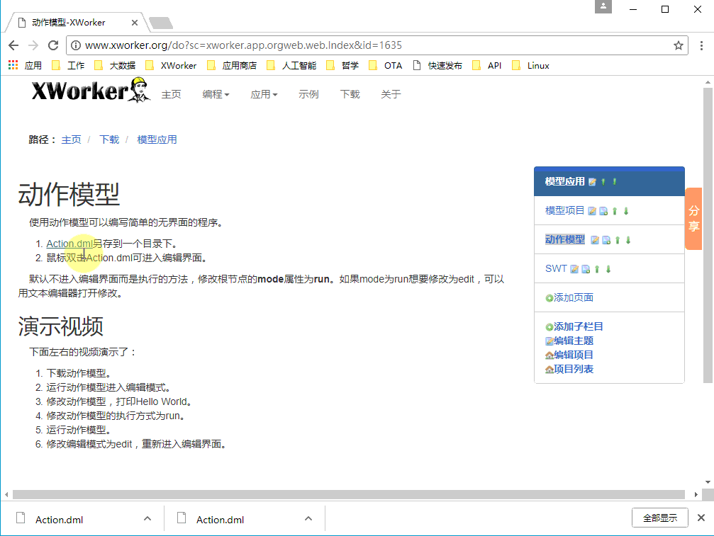Open options chevron for first Action.dml download
This screenshot has height=536, width=714.
point(147,519)
